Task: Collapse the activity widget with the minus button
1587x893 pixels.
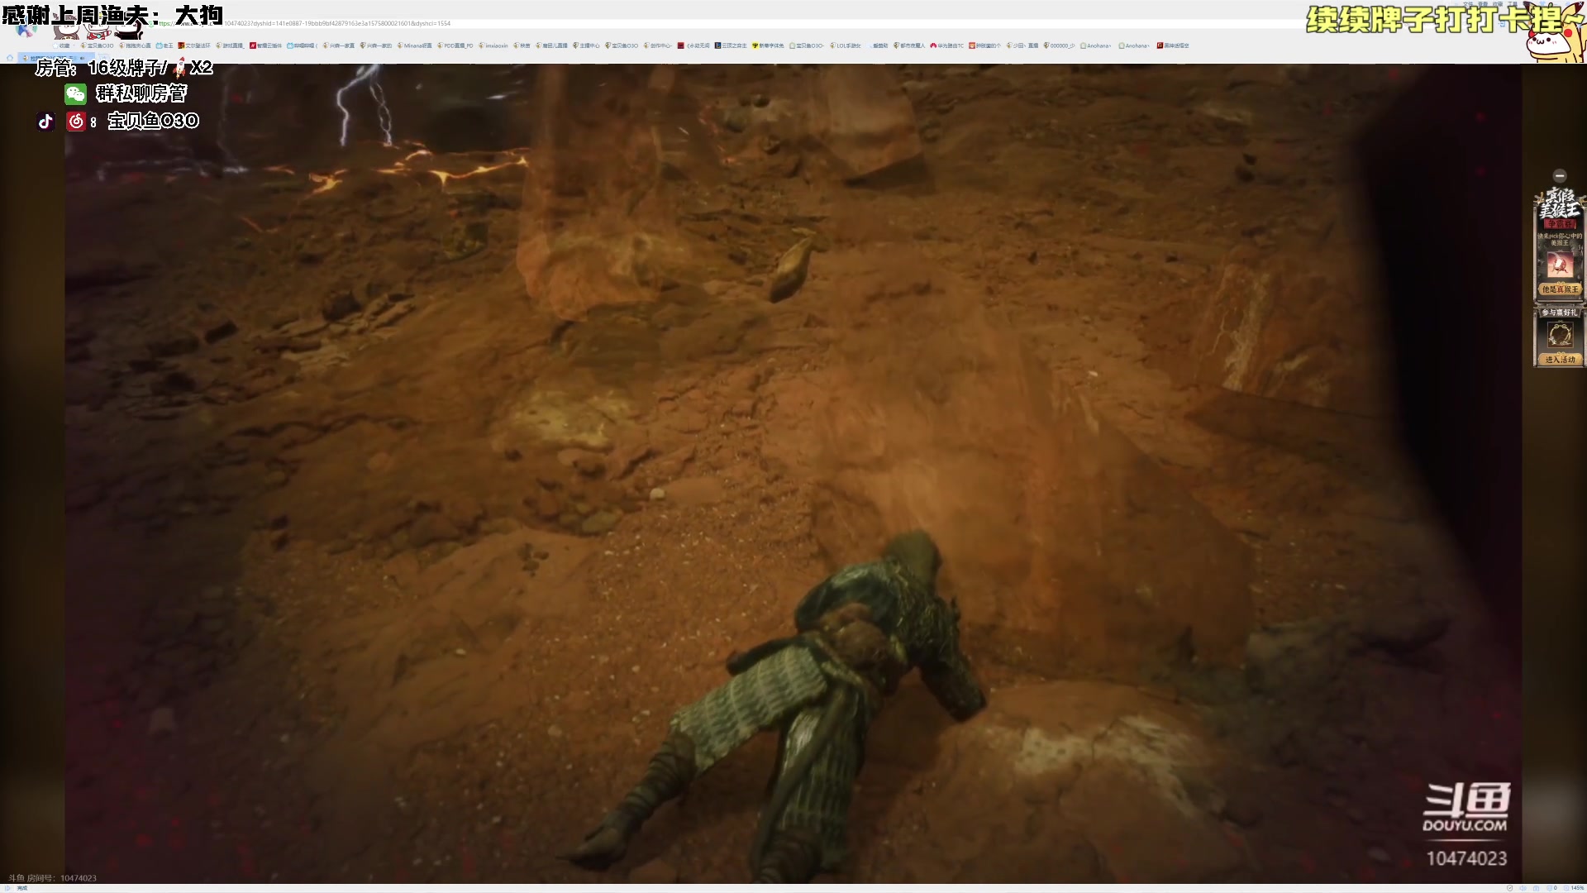Action: pos(1560,175)
